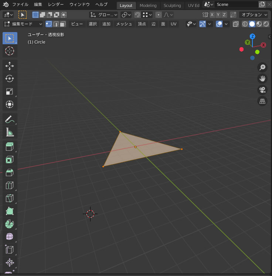Open the メッシュ menu in the header

(x=124, y=24)
